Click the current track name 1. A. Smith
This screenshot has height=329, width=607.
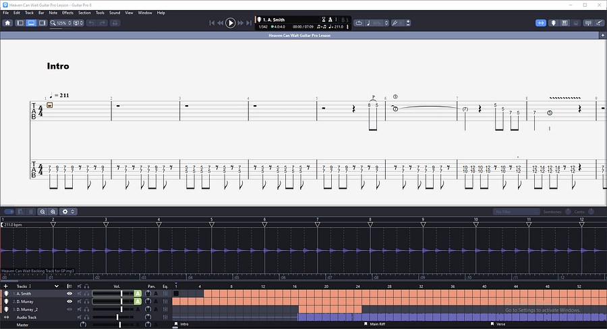[x=274, y=20]
